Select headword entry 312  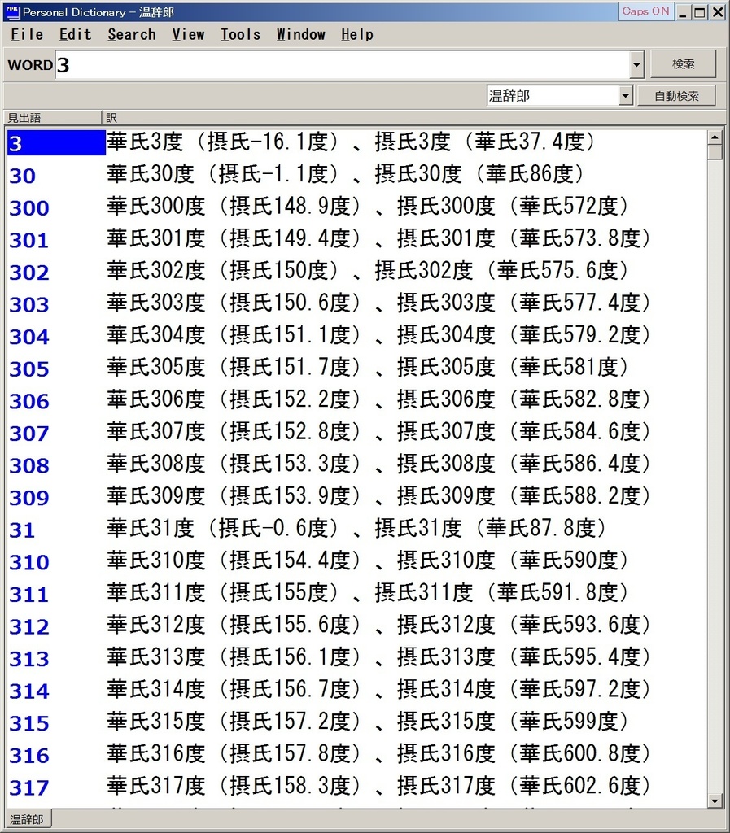point(29,626)
